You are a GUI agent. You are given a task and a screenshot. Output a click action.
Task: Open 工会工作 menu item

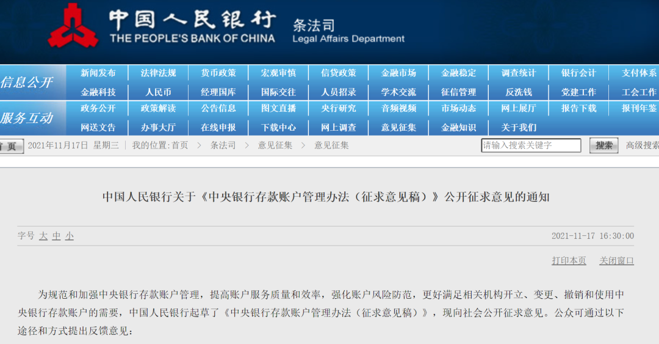[639, 92]
